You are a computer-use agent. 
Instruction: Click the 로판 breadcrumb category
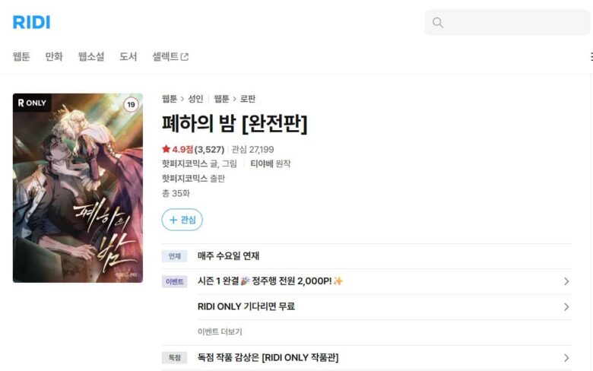point(248,99)
